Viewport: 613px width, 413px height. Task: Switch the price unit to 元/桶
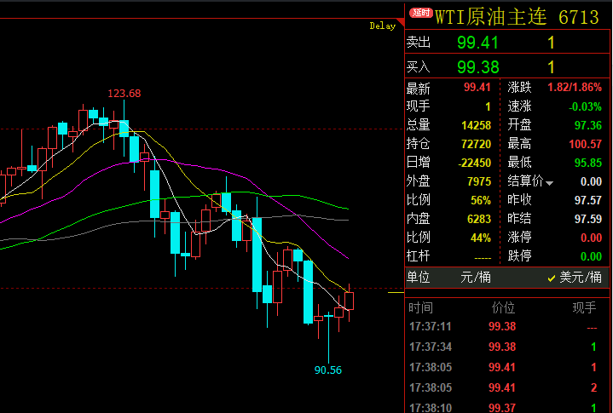(476, 278)
